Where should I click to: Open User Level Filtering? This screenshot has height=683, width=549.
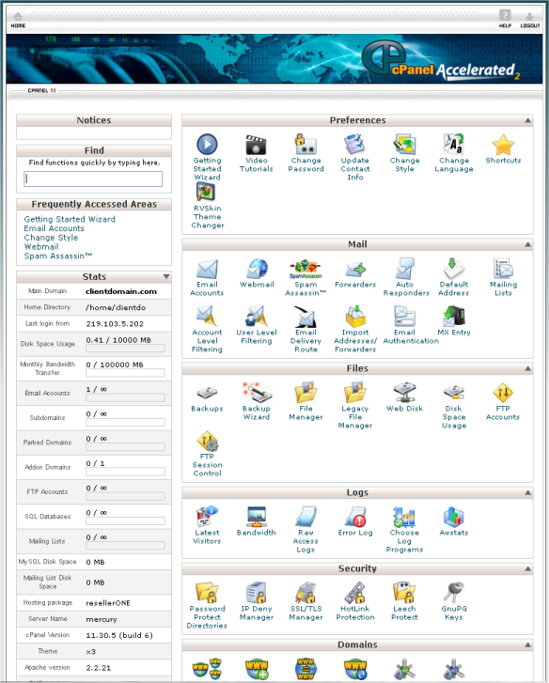point(257,317)
